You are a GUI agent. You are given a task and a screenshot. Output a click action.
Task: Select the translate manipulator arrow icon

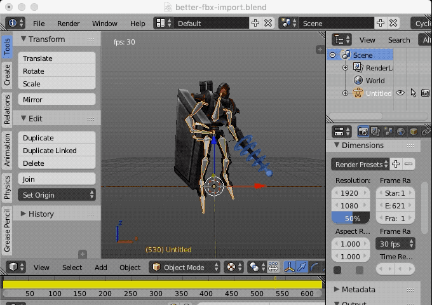click(x=302, y=268)
